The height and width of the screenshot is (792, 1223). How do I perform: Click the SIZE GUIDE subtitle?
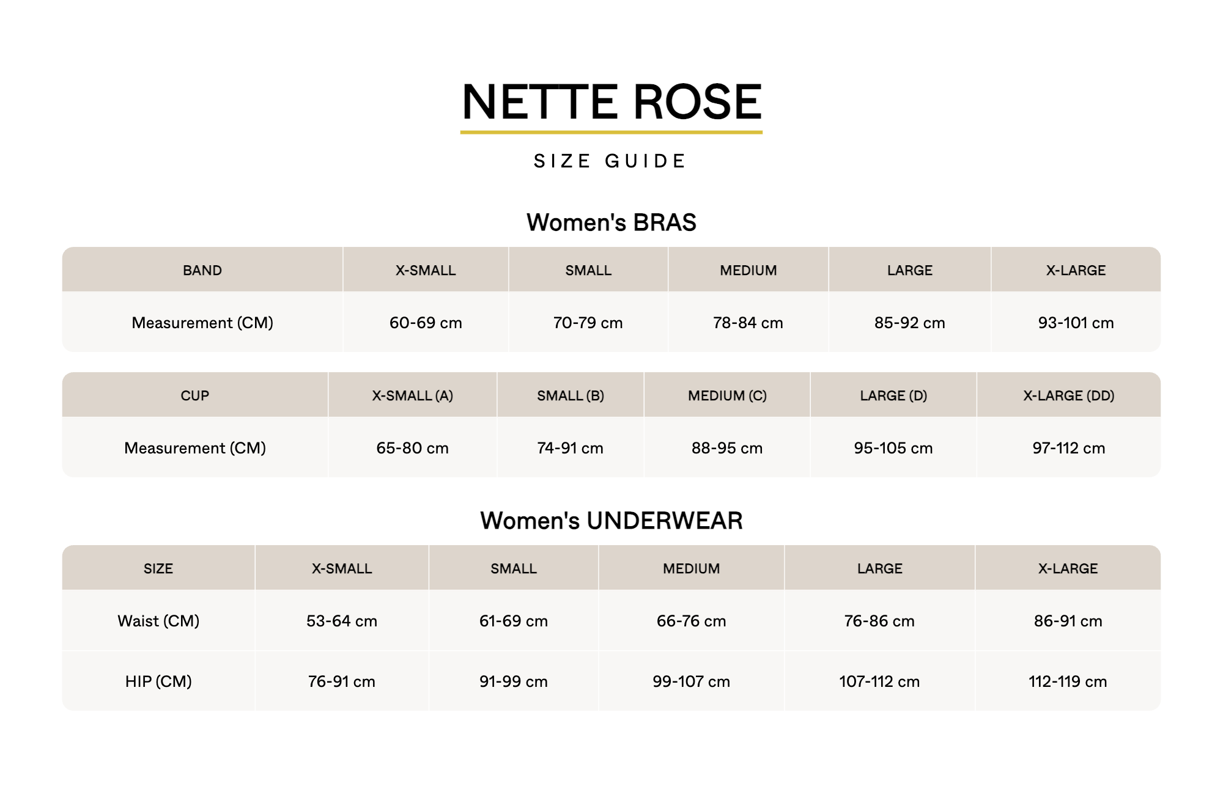(x=610, y=161)
